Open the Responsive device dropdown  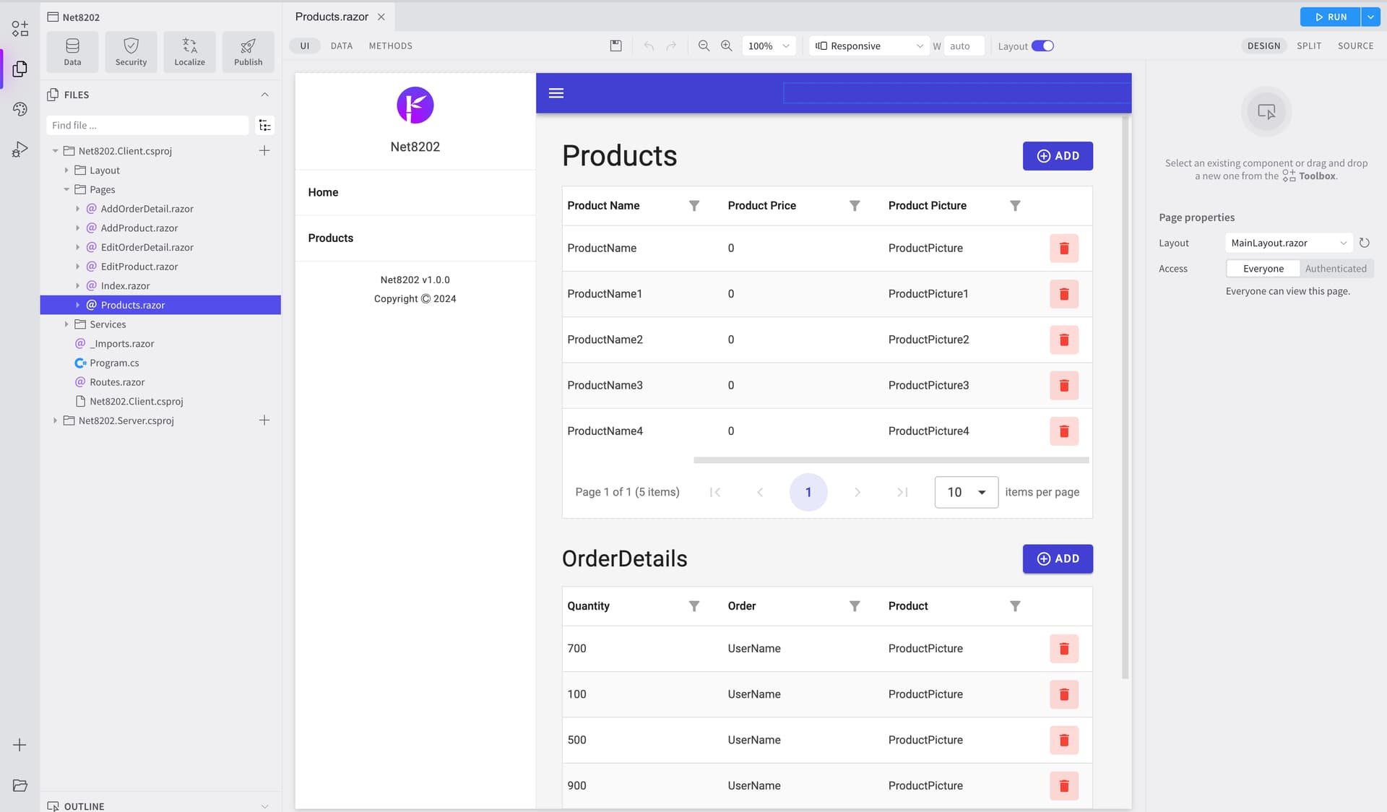coord(869,46)
